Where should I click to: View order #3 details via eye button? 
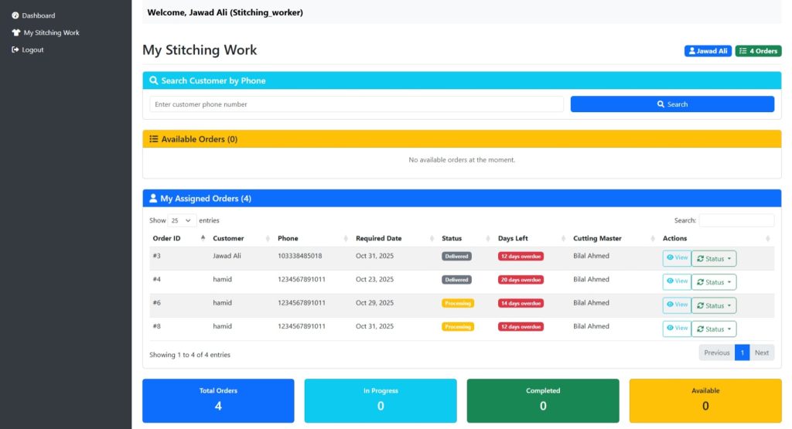676,258
